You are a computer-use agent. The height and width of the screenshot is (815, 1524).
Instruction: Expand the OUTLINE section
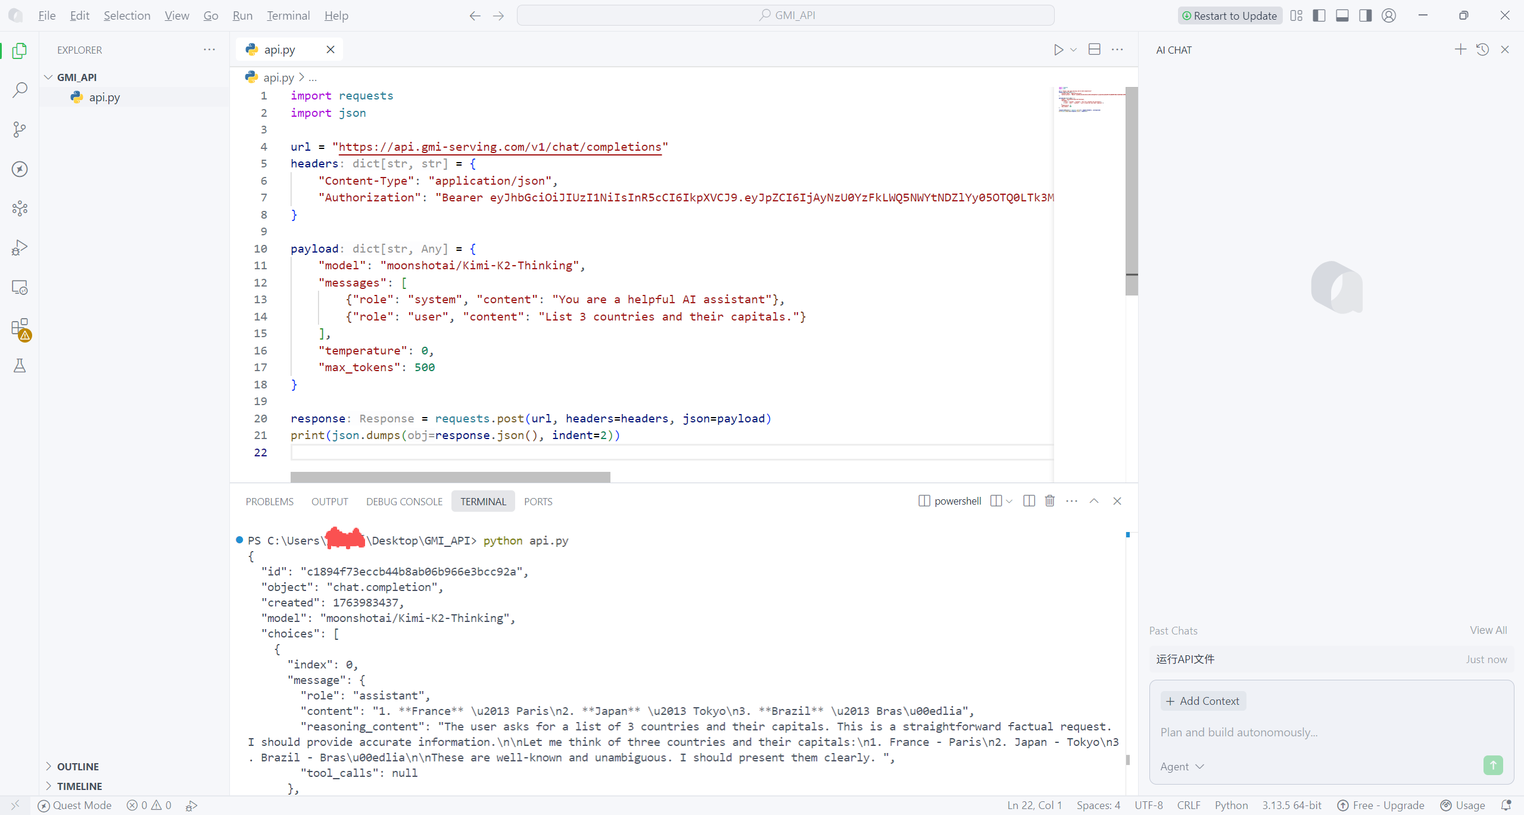[x=77, y=767]
